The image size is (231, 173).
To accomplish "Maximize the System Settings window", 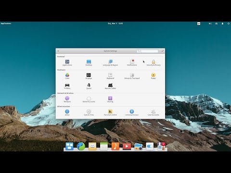I will coord(163,51).
